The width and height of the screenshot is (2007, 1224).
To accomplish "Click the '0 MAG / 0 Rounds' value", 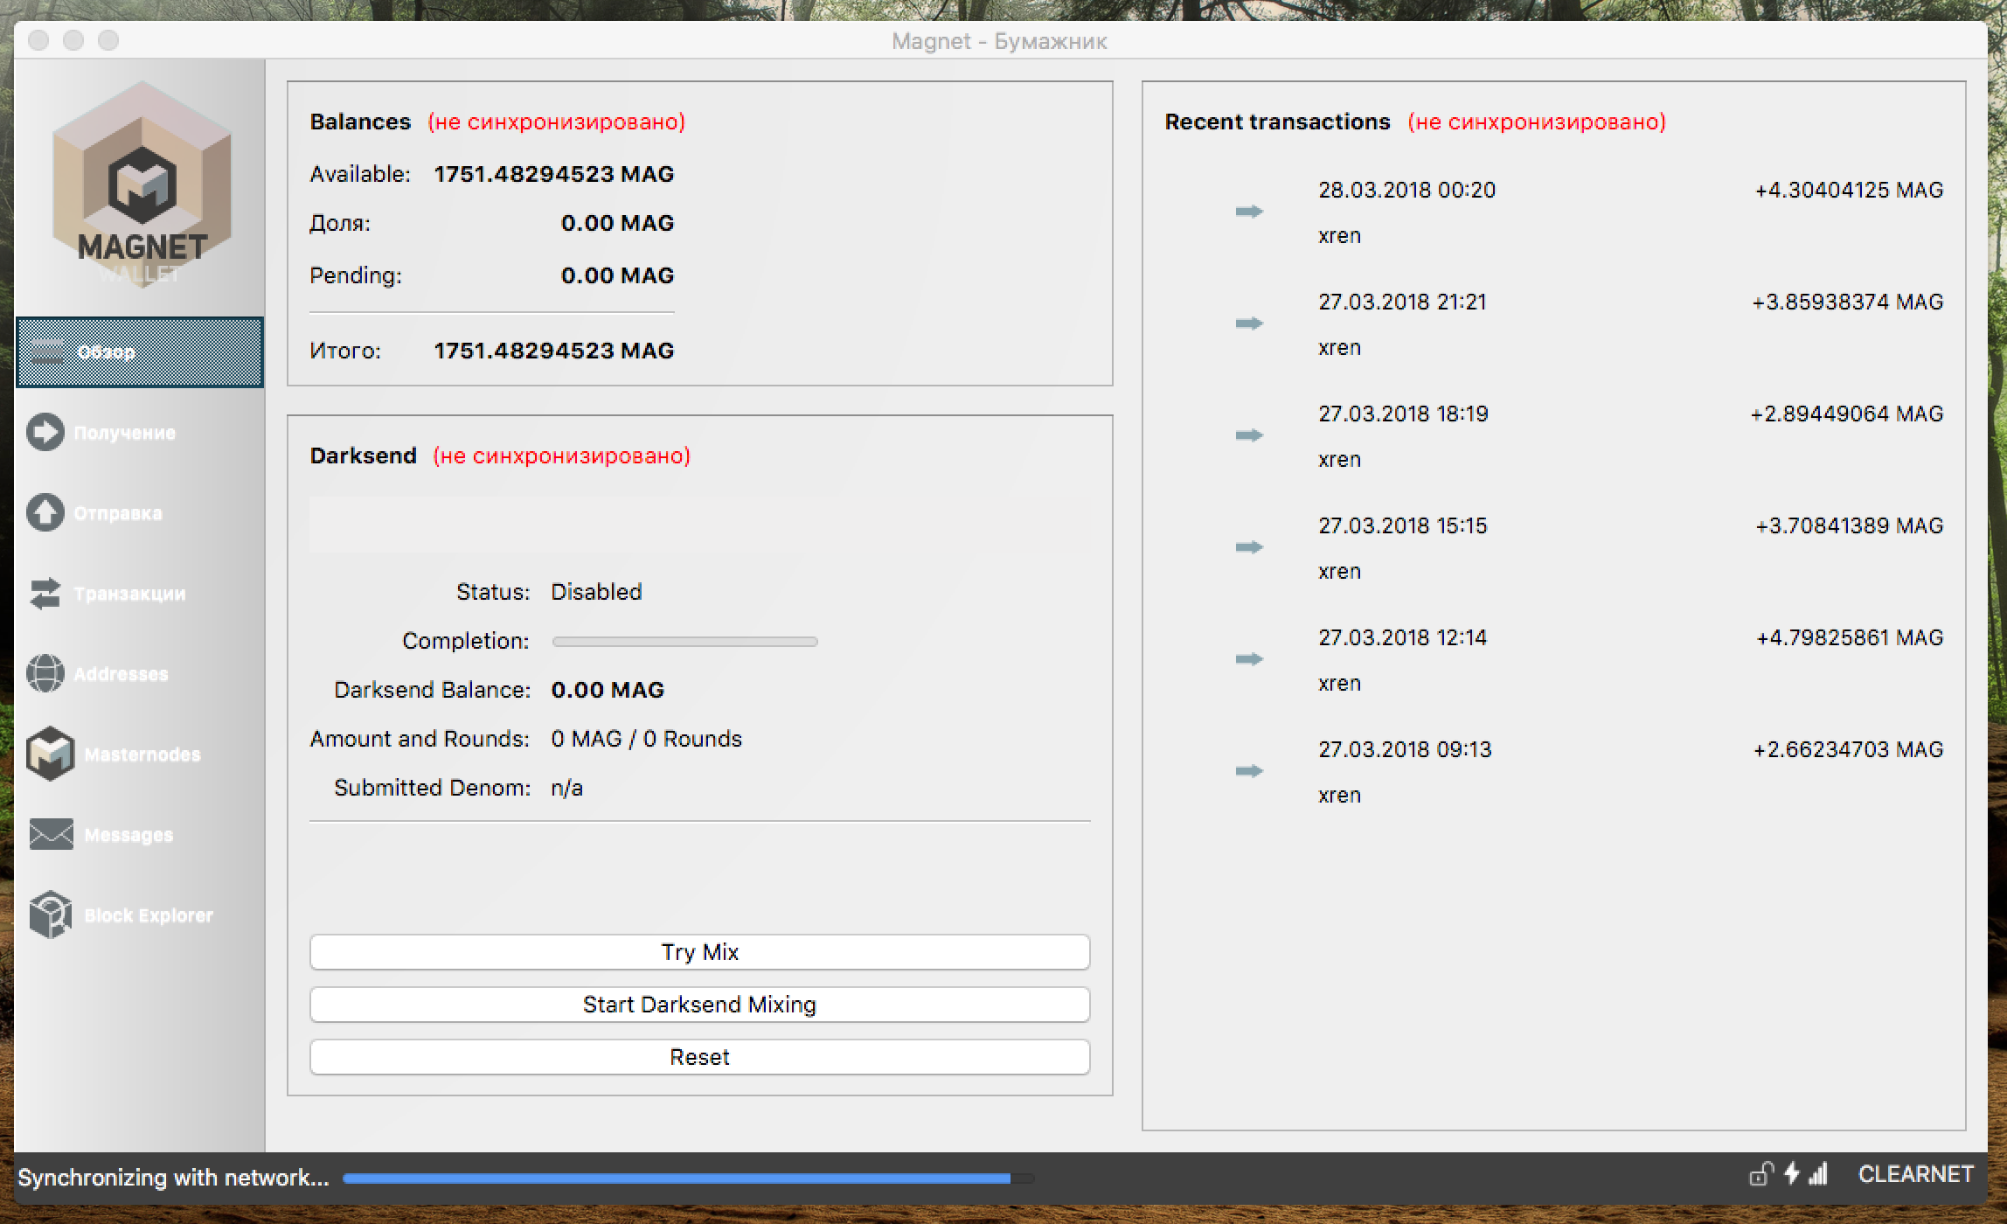I will (x=646, y=739).
